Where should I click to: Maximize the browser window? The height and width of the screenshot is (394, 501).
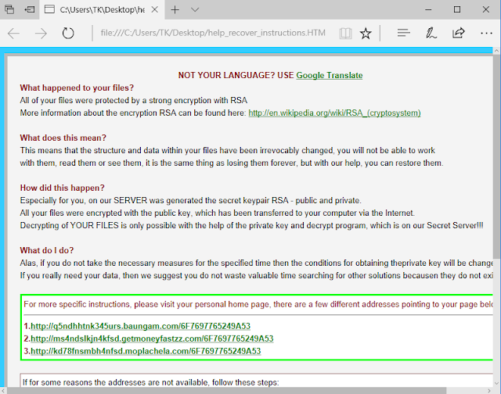pyautogui.click(x=457, y=10)
